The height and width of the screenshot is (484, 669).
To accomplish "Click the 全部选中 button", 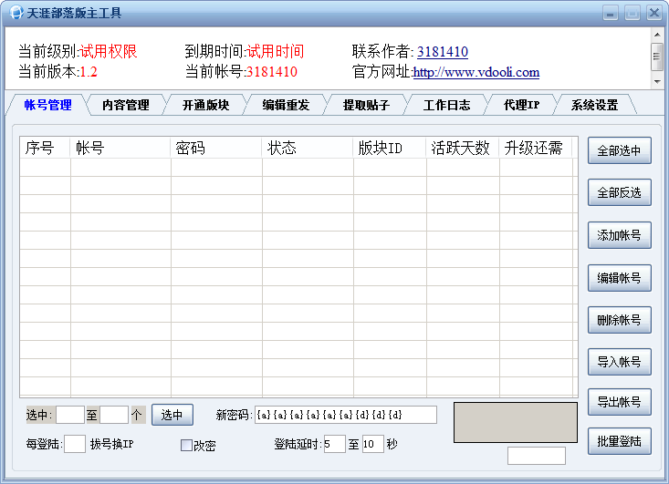I will tap(620, 150).
